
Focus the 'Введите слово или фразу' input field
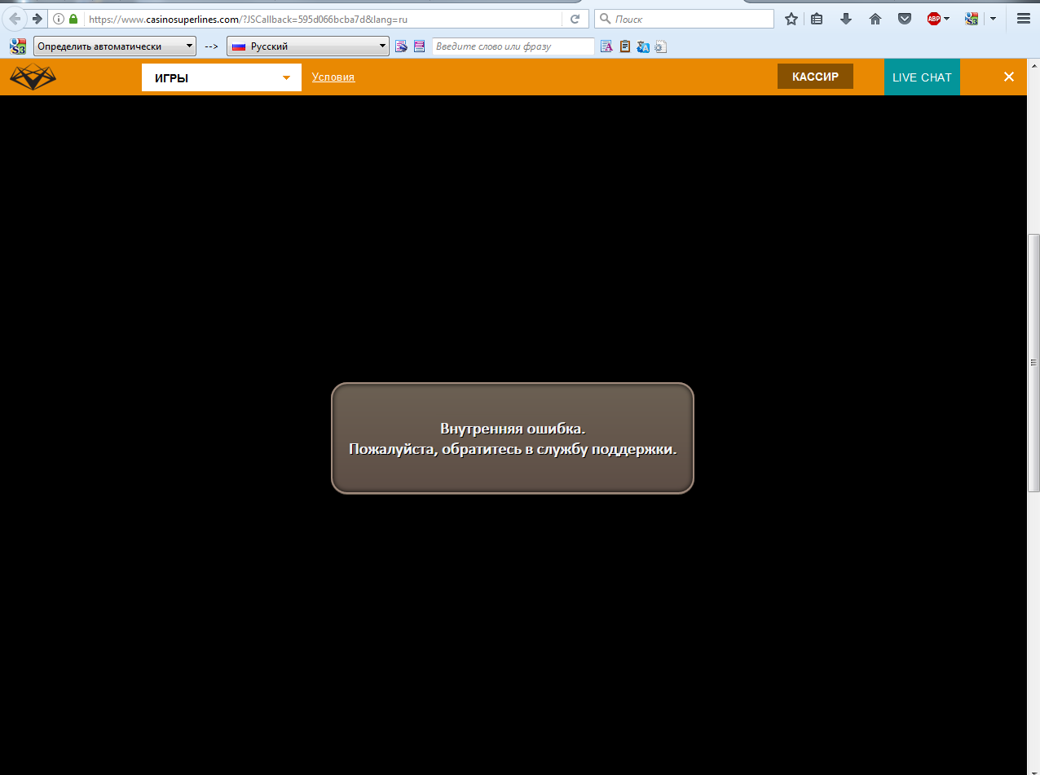(x=513, y=46)
